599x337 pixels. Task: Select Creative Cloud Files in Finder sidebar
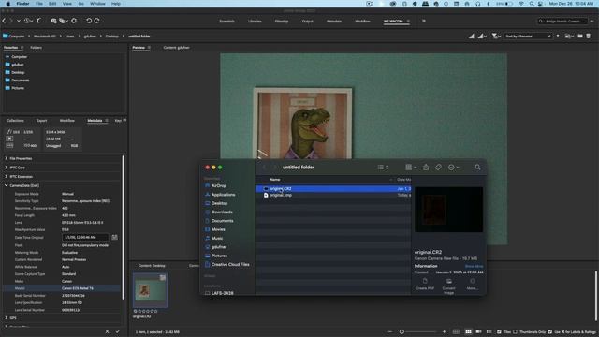pos(230,264)
